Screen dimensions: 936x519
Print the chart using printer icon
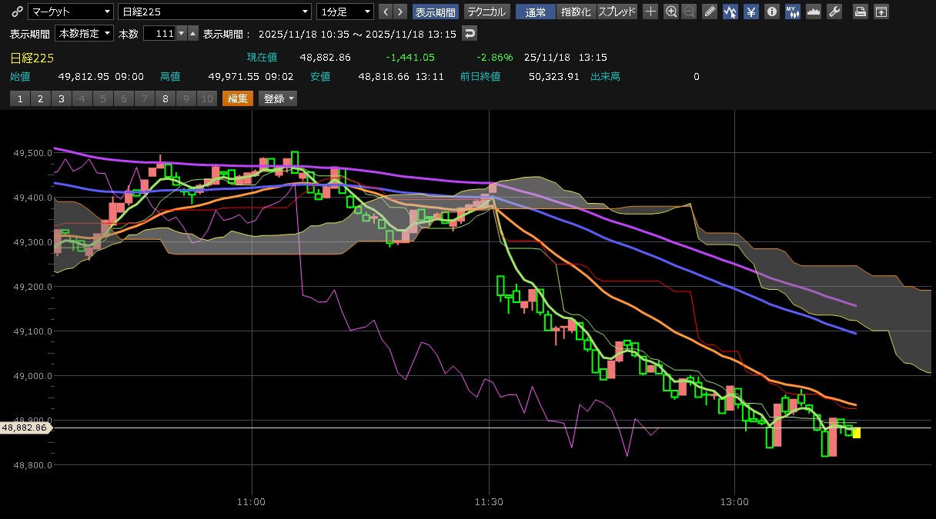click(x=861, y=12)
